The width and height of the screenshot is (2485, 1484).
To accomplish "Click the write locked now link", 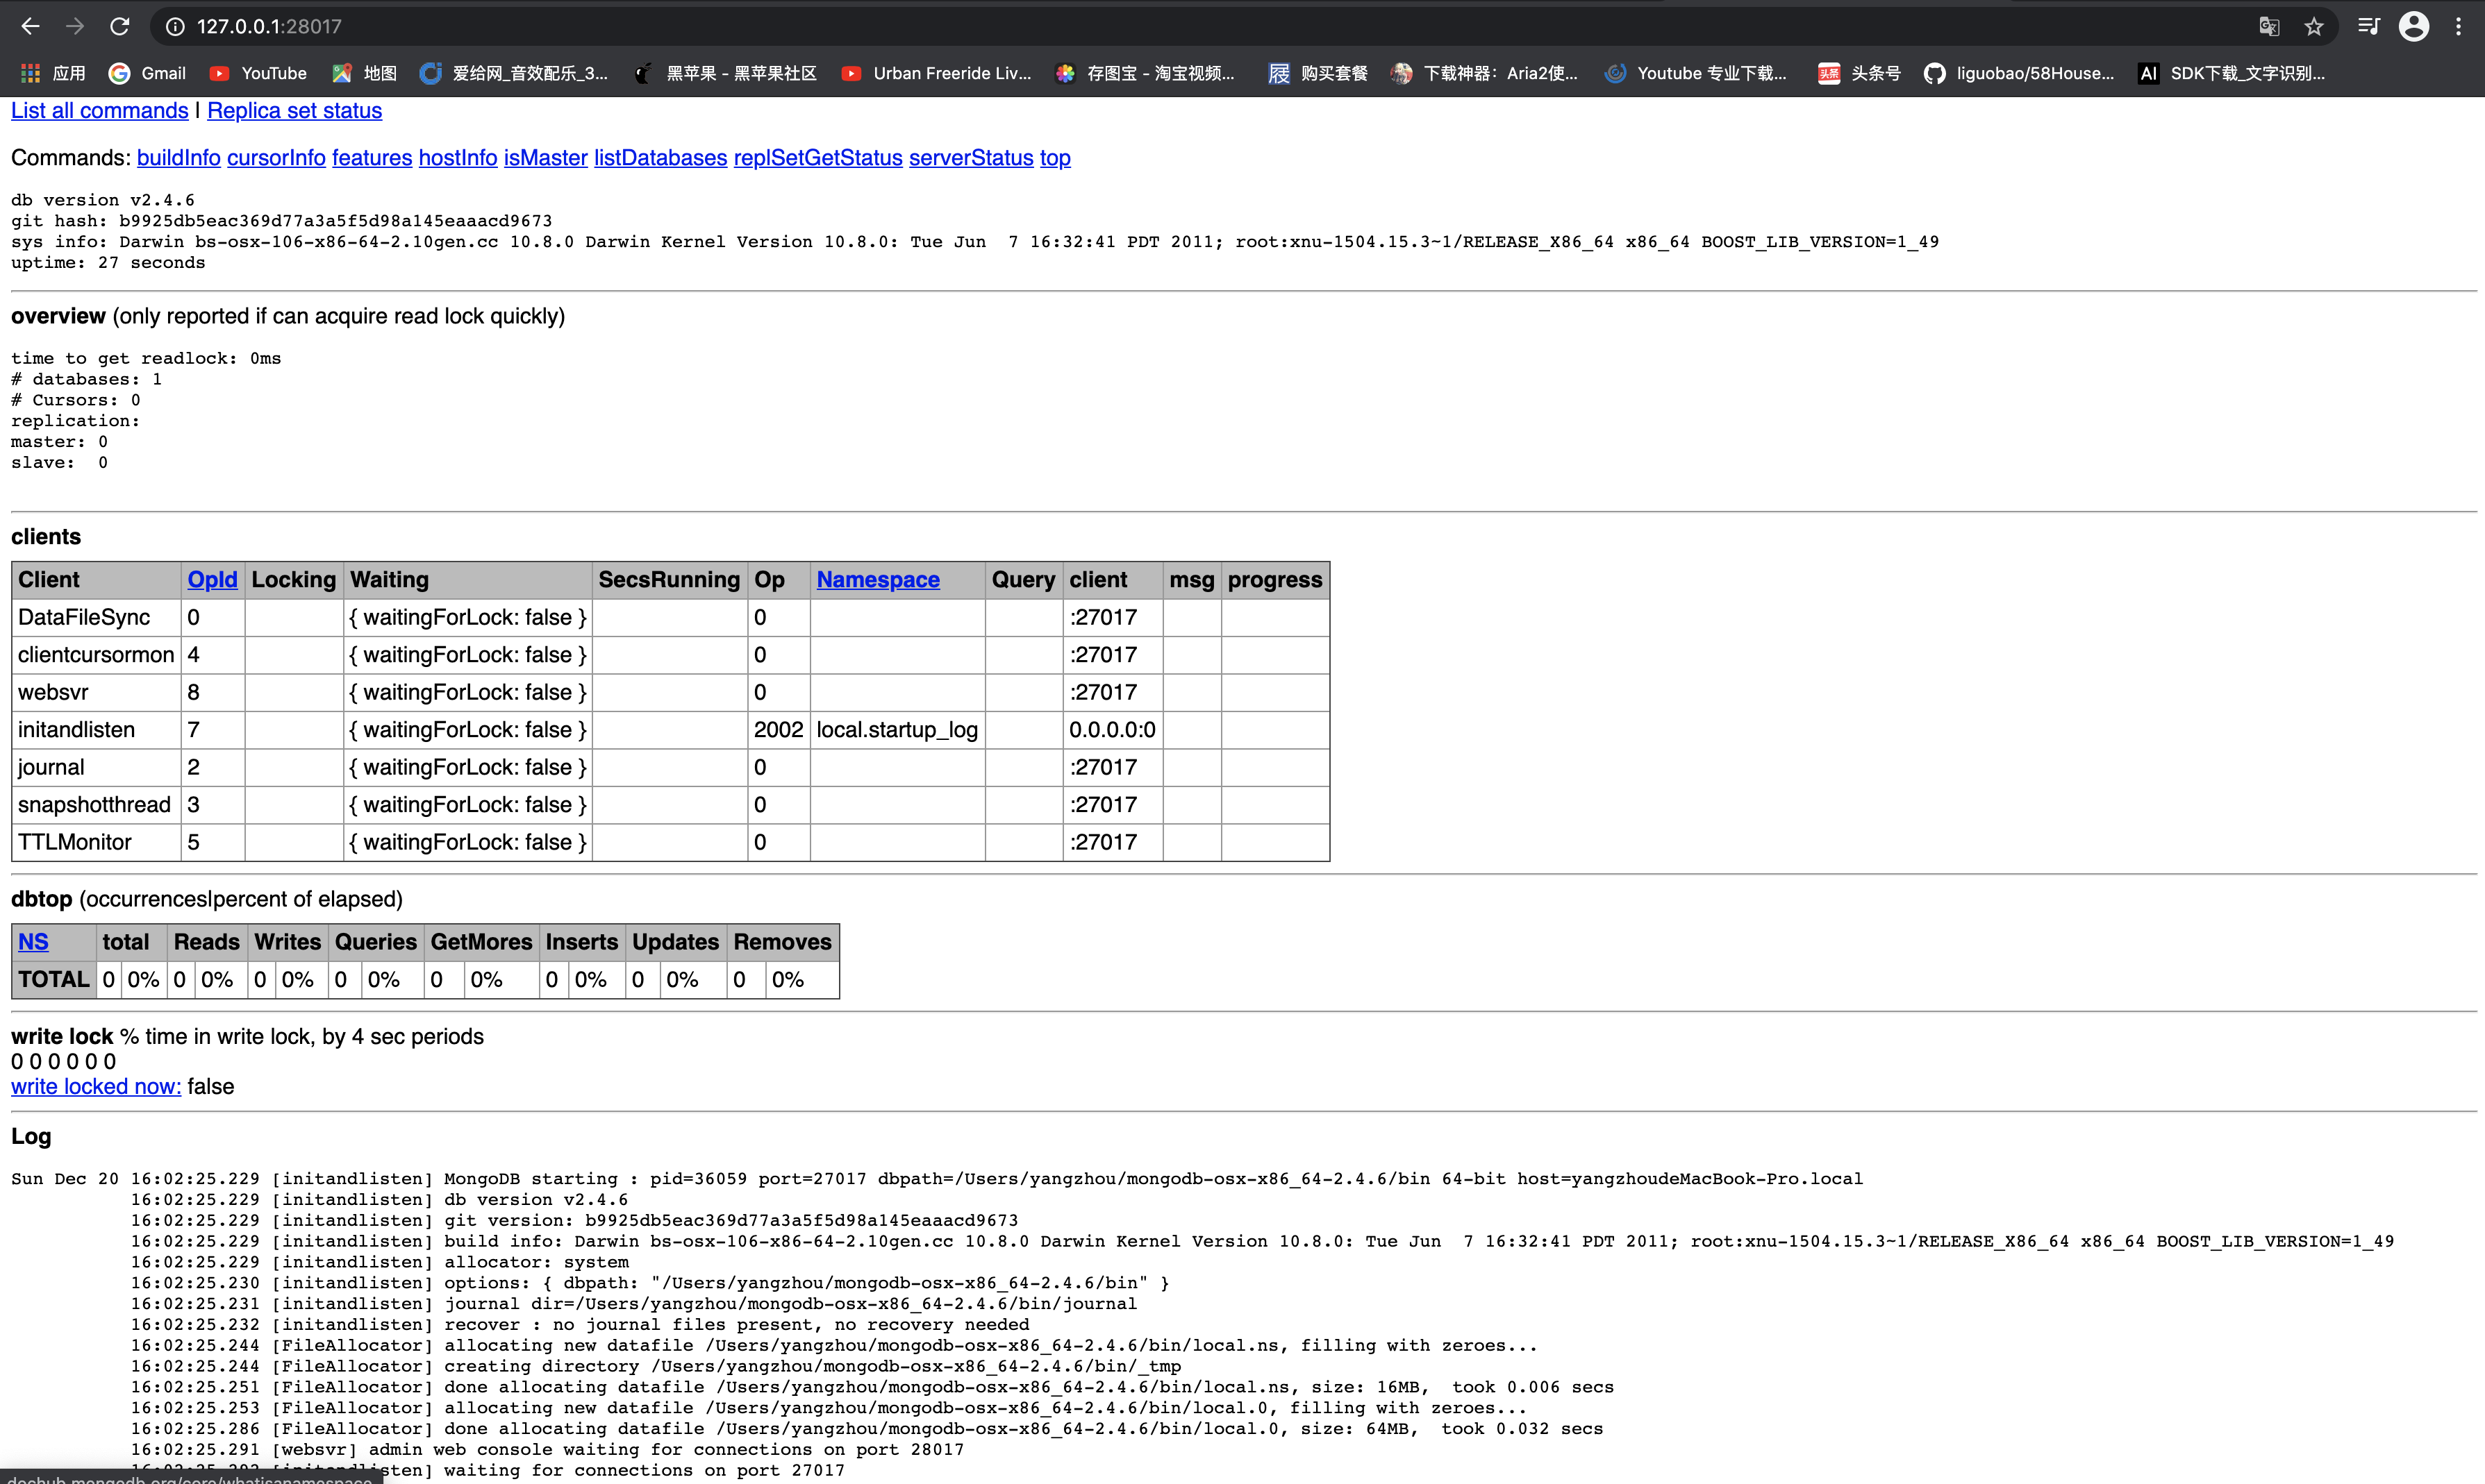I will pos(95,1086).
